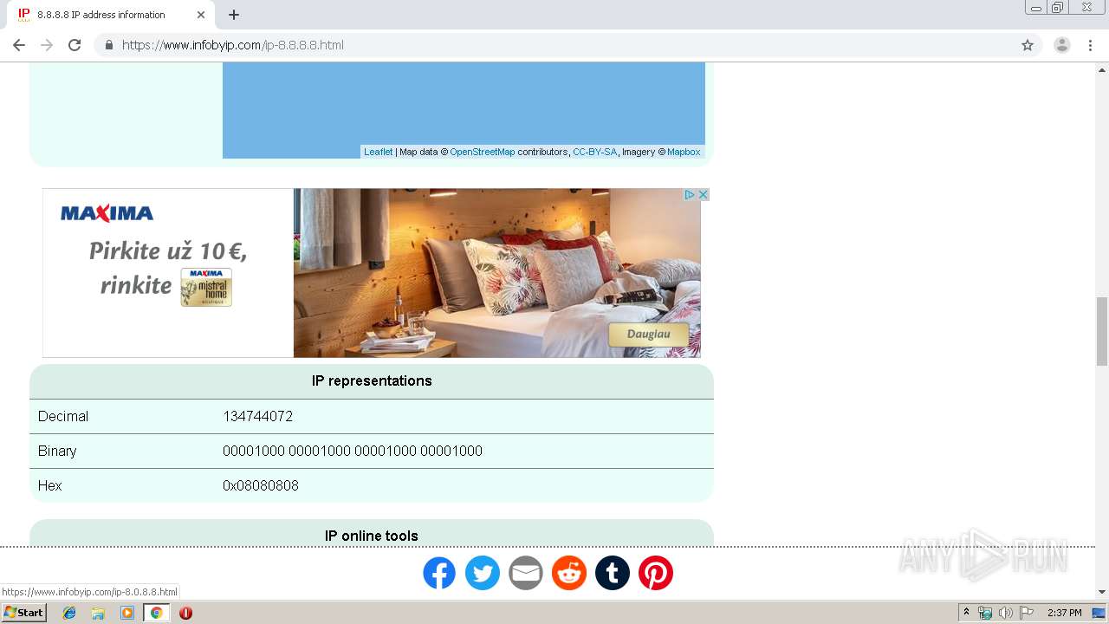Open the volume control in the tray
This screenshot has width=1109, height=624.
[1005, 613]
